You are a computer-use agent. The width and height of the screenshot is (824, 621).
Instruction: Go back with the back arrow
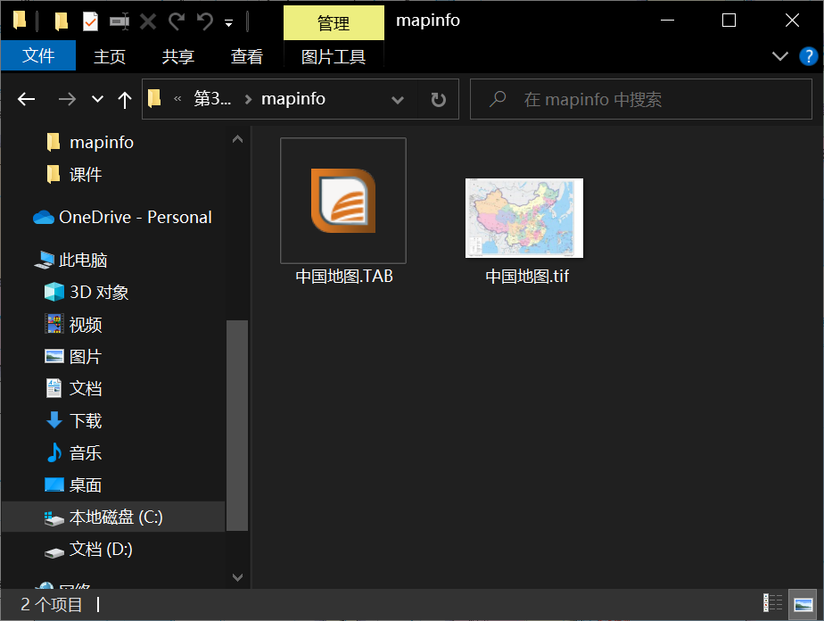[26, 99]
